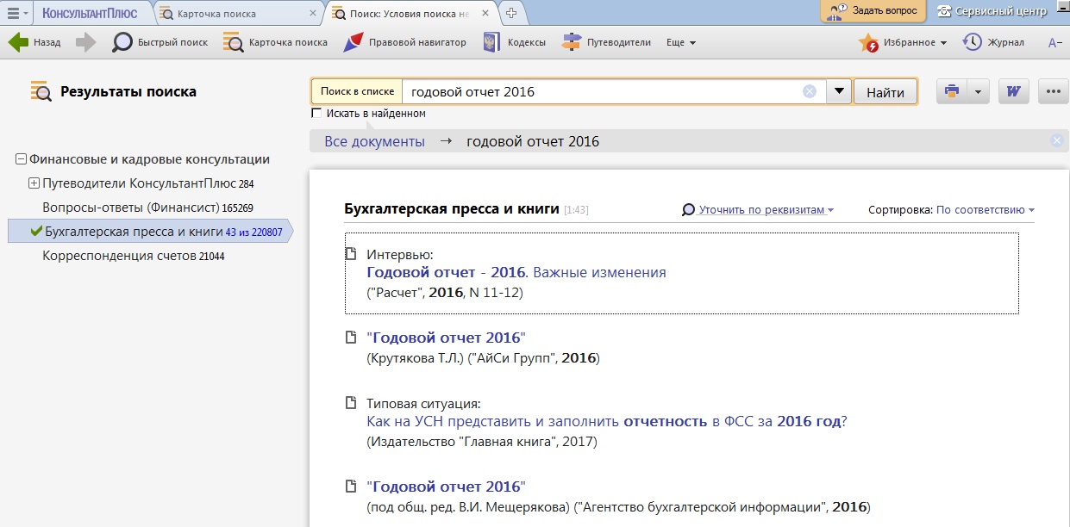Open the Сортировка По соответствию dropdown

pos(985,209)
